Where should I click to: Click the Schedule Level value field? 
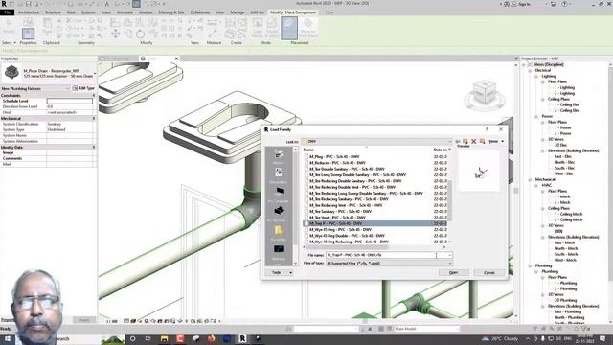70,101
